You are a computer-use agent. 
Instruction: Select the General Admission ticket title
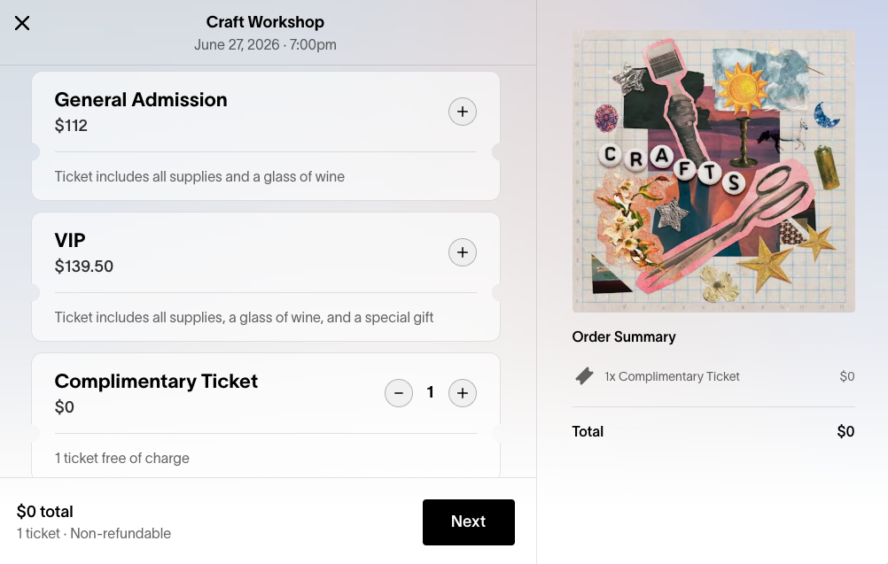pyautogui.click(x=141, y=99)
